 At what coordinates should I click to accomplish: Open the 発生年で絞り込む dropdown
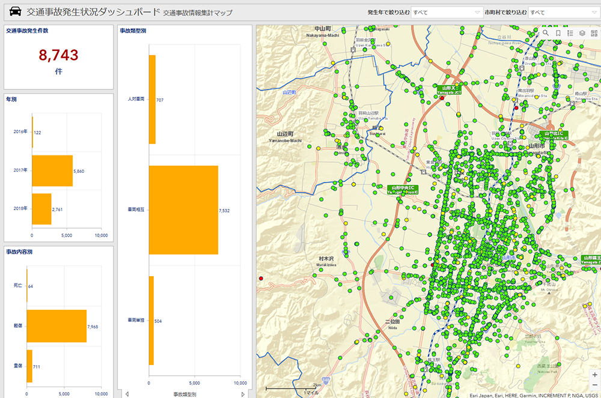(446, 12)
